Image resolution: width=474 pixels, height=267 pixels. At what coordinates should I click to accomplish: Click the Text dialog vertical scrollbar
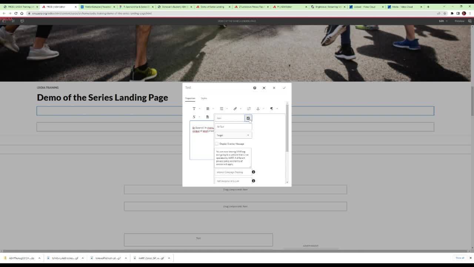[287, 128]
